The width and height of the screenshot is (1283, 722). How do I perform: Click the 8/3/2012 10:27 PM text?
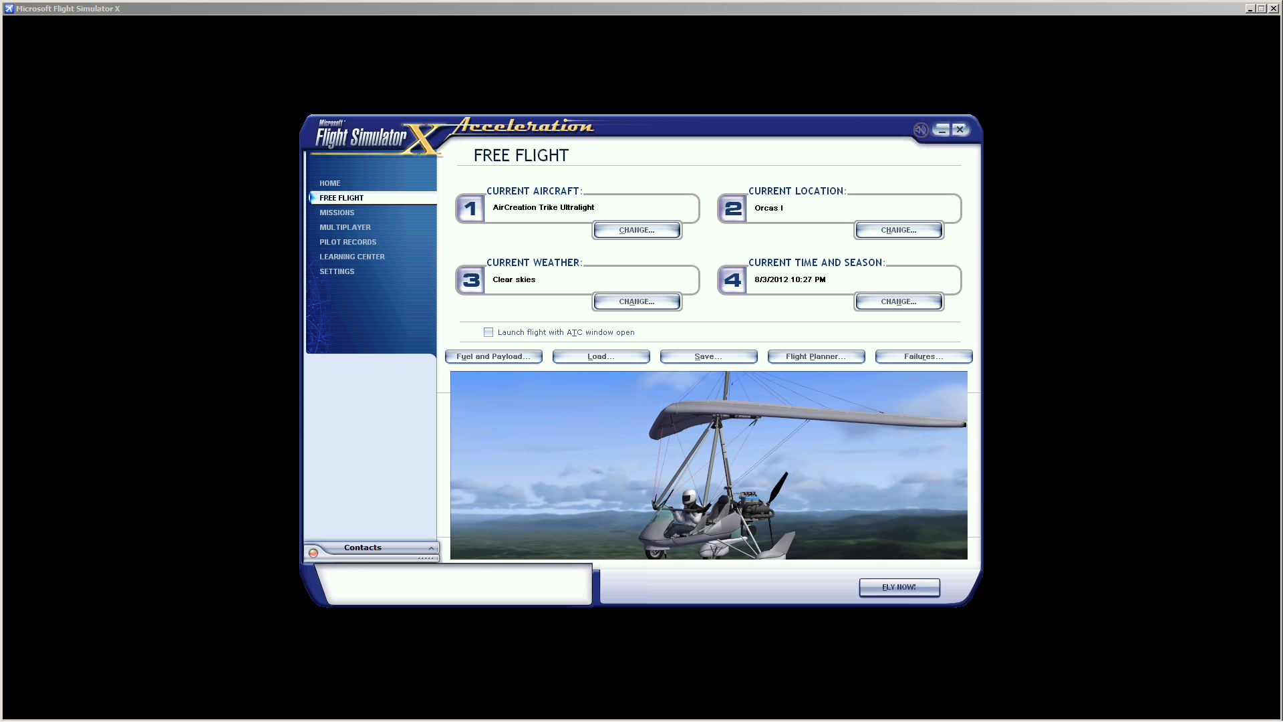tap(790, 279)
